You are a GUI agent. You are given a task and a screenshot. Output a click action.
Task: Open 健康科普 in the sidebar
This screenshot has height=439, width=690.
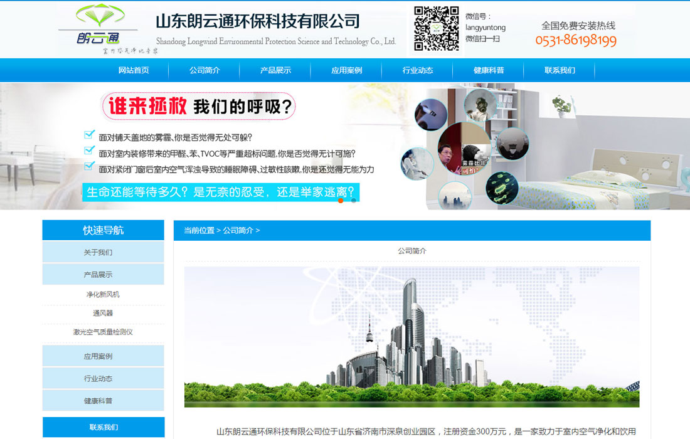[103, 401]
